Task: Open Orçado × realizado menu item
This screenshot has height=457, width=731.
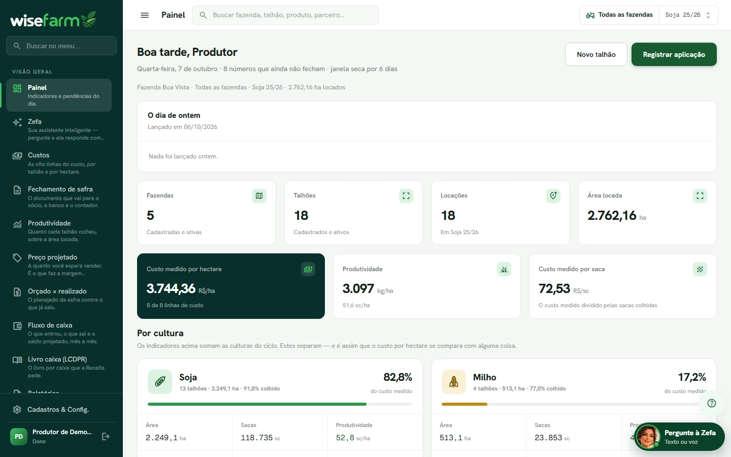Action: click(59, 299)
